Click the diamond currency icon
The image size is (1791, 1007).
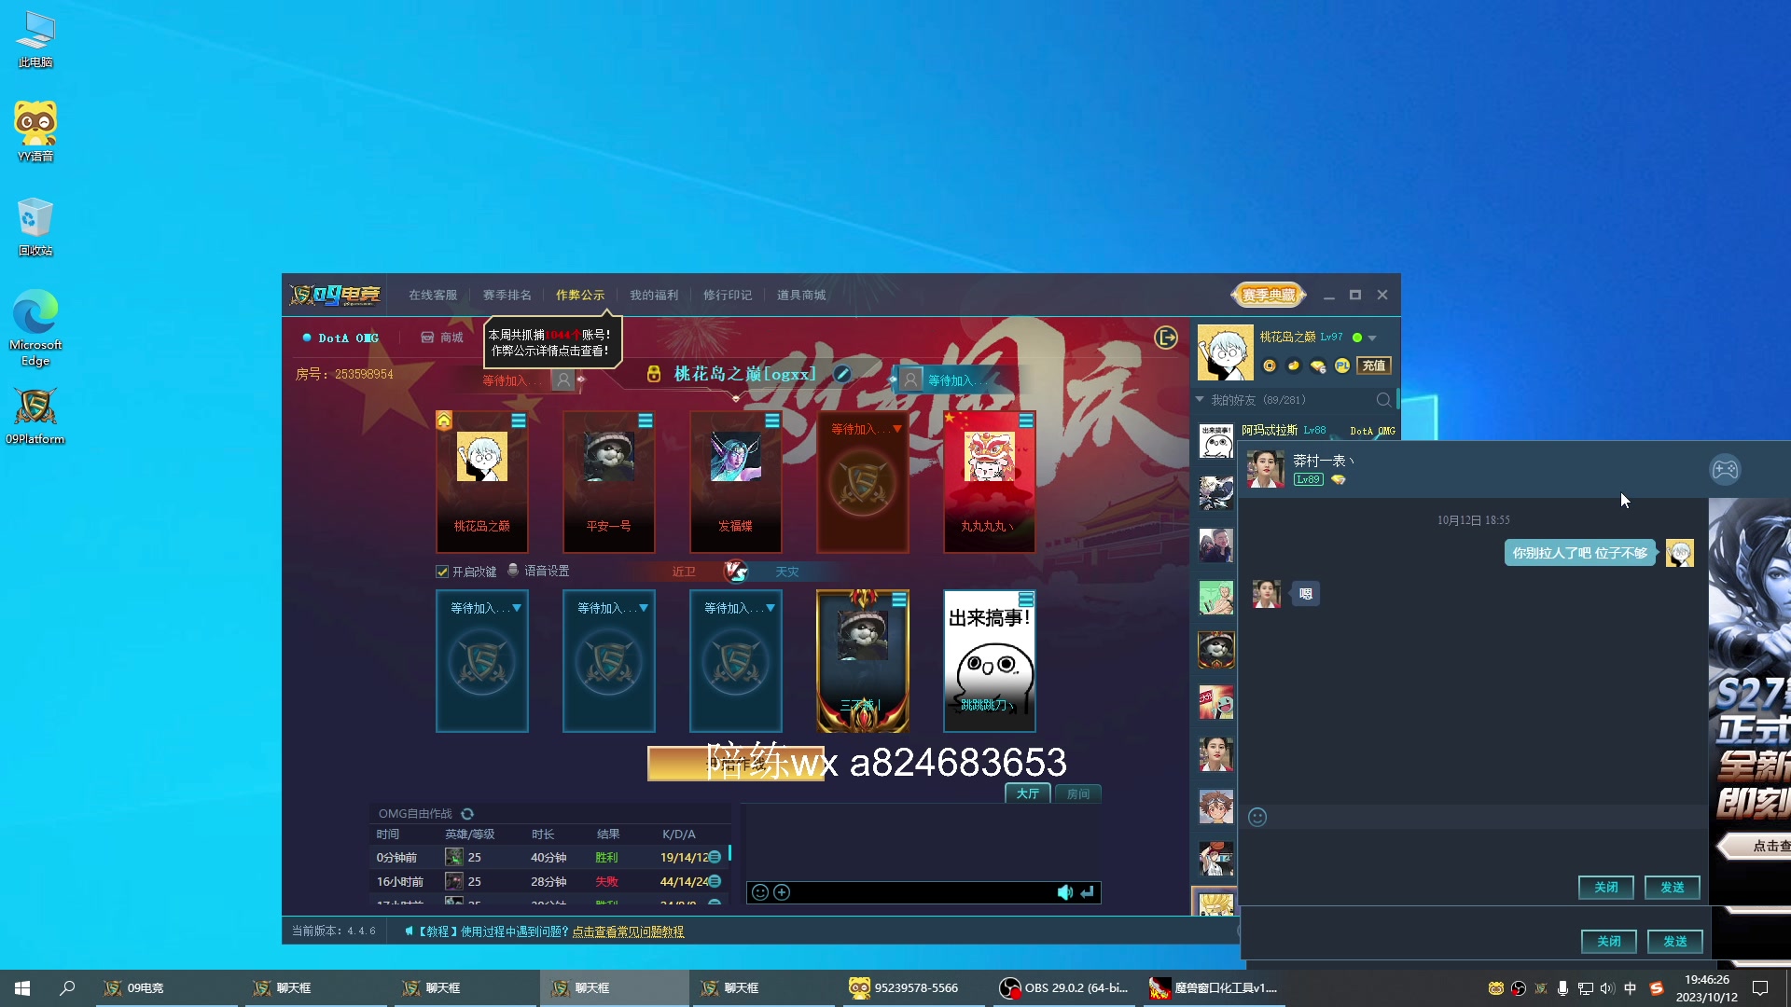coord(1318,366)
